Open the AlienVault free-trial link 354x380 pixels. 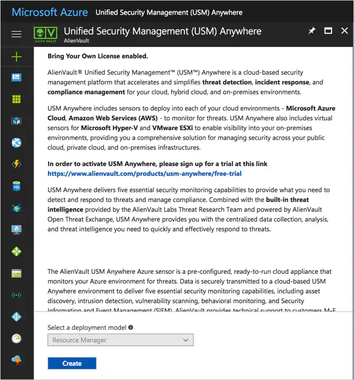pyautogui.click(x=145, y=174)
